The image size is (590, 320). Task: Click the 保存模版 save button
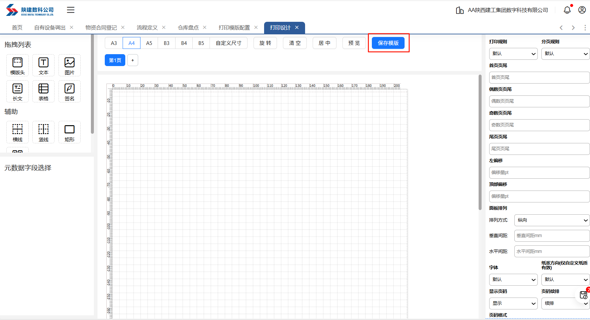click(388, 43)
